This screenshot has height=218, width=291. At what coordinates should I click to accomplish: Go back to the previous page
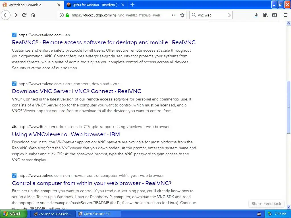6,15
